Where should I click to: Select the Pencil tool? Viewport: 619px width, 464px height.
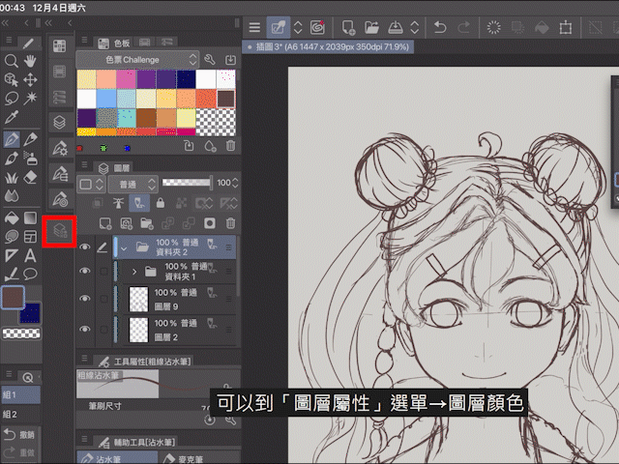[30, 139]
